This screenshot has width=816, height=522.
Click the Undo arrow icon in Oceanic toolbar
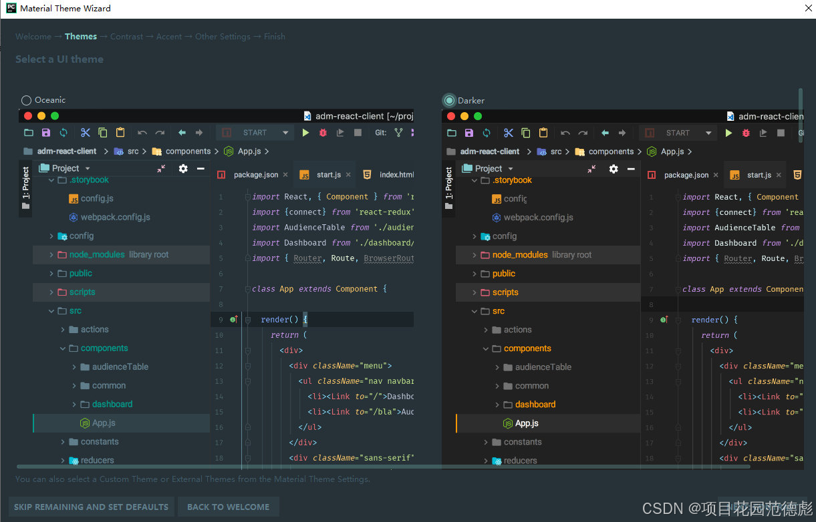point(141,132)
